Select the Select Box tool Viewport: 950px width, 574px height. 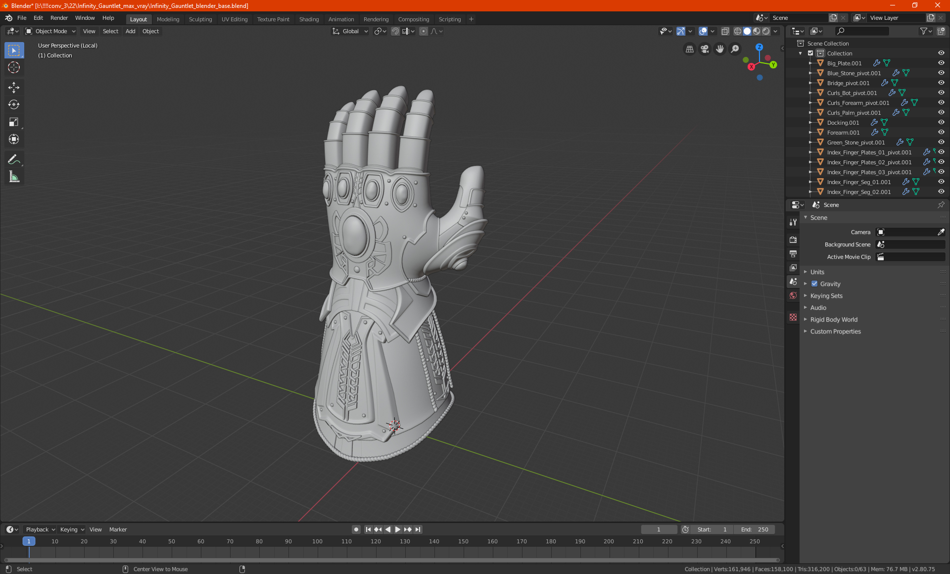[x=14, y=50]
